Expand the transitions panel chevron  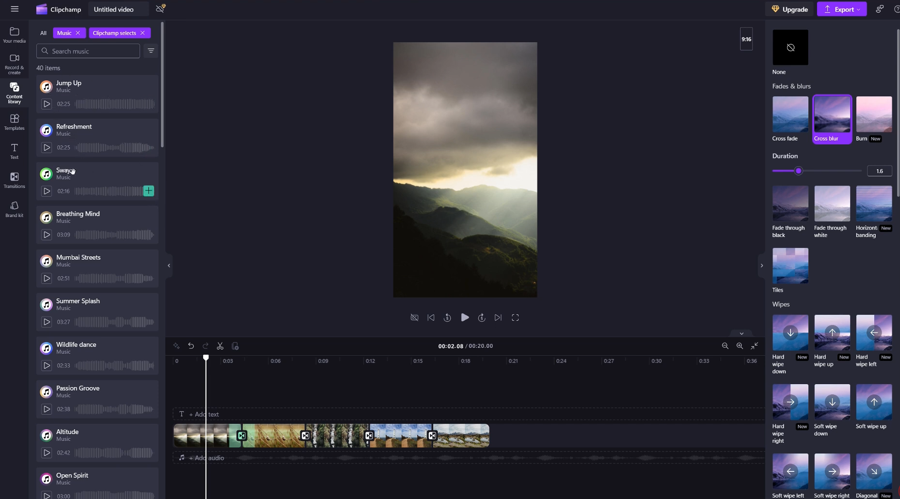pos(761,265)
